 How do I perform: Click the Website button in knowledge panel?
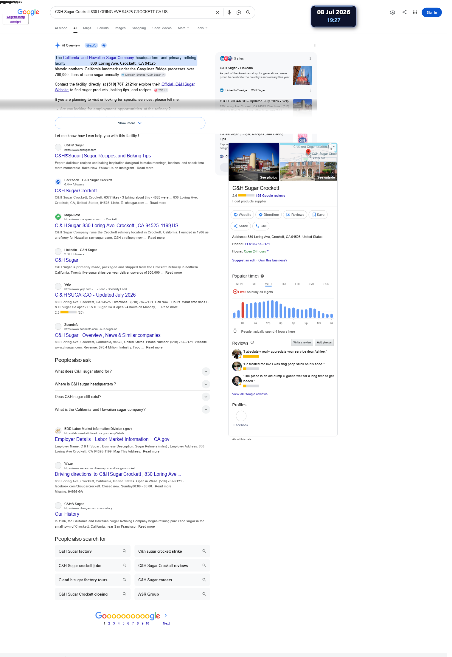[x=242, y=215]
